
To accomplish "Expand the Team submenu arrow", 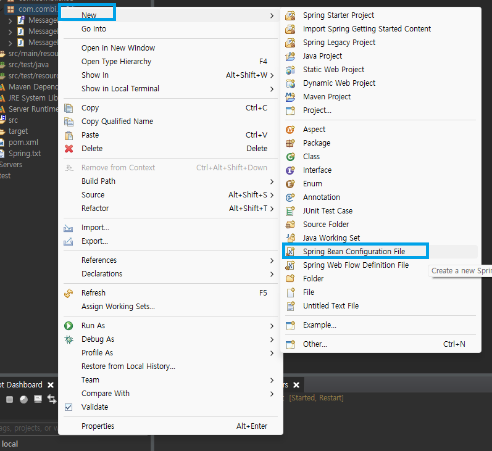I will [272, 380].
